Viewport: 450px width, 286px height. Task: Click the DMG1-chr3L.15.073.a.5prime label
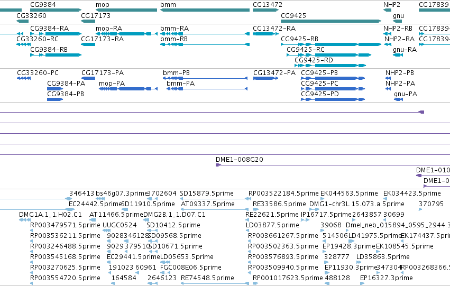click(357, 204)
